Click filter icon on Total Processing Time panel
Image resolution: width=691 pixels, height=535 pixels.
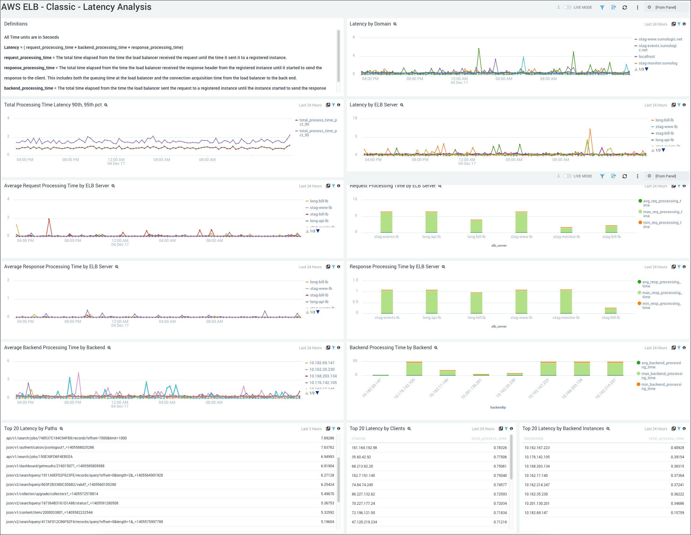click(x=334, y=105)
